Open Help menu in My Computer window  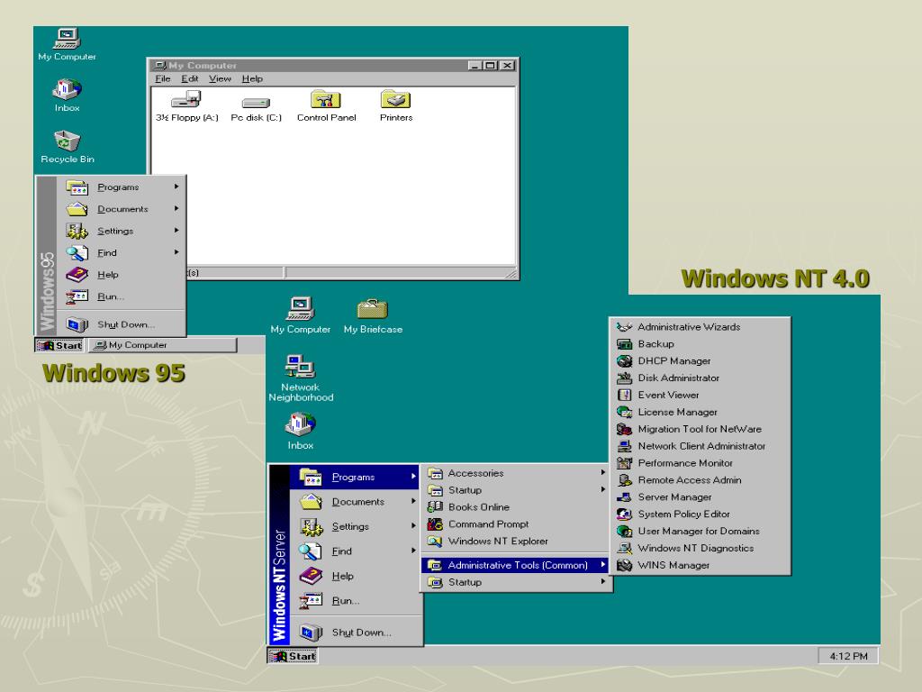click(x=252, y=79)
